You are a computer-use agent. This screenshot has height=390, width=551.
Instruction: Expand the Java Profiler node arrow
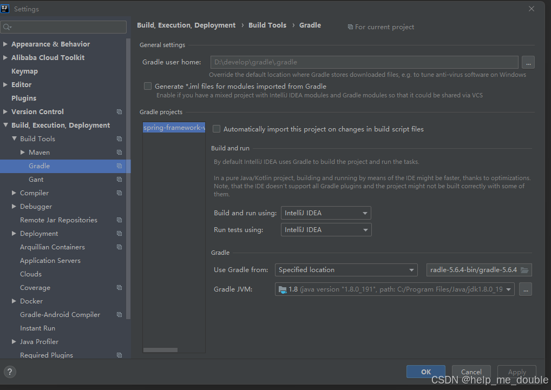(x=14, y=341)
